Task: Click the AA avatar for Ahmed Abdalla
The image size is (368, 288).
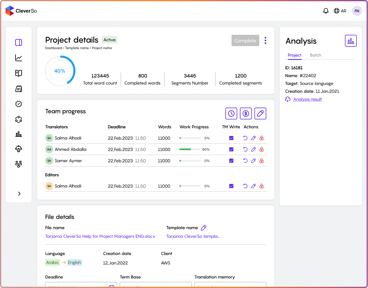Action: 49,149
